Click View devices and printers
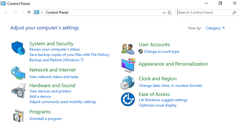This screenshot has width=241, height=134. (x=50, y=91)
